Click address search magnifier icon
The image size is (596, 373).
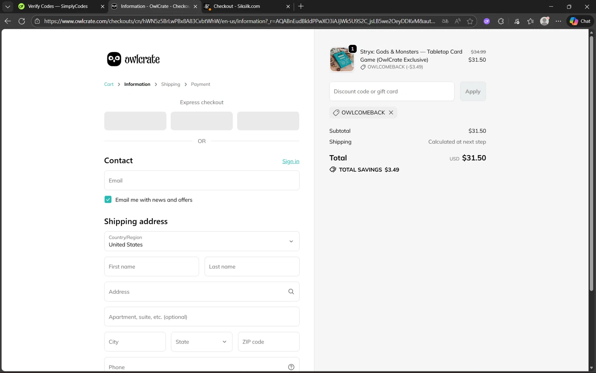291,292
